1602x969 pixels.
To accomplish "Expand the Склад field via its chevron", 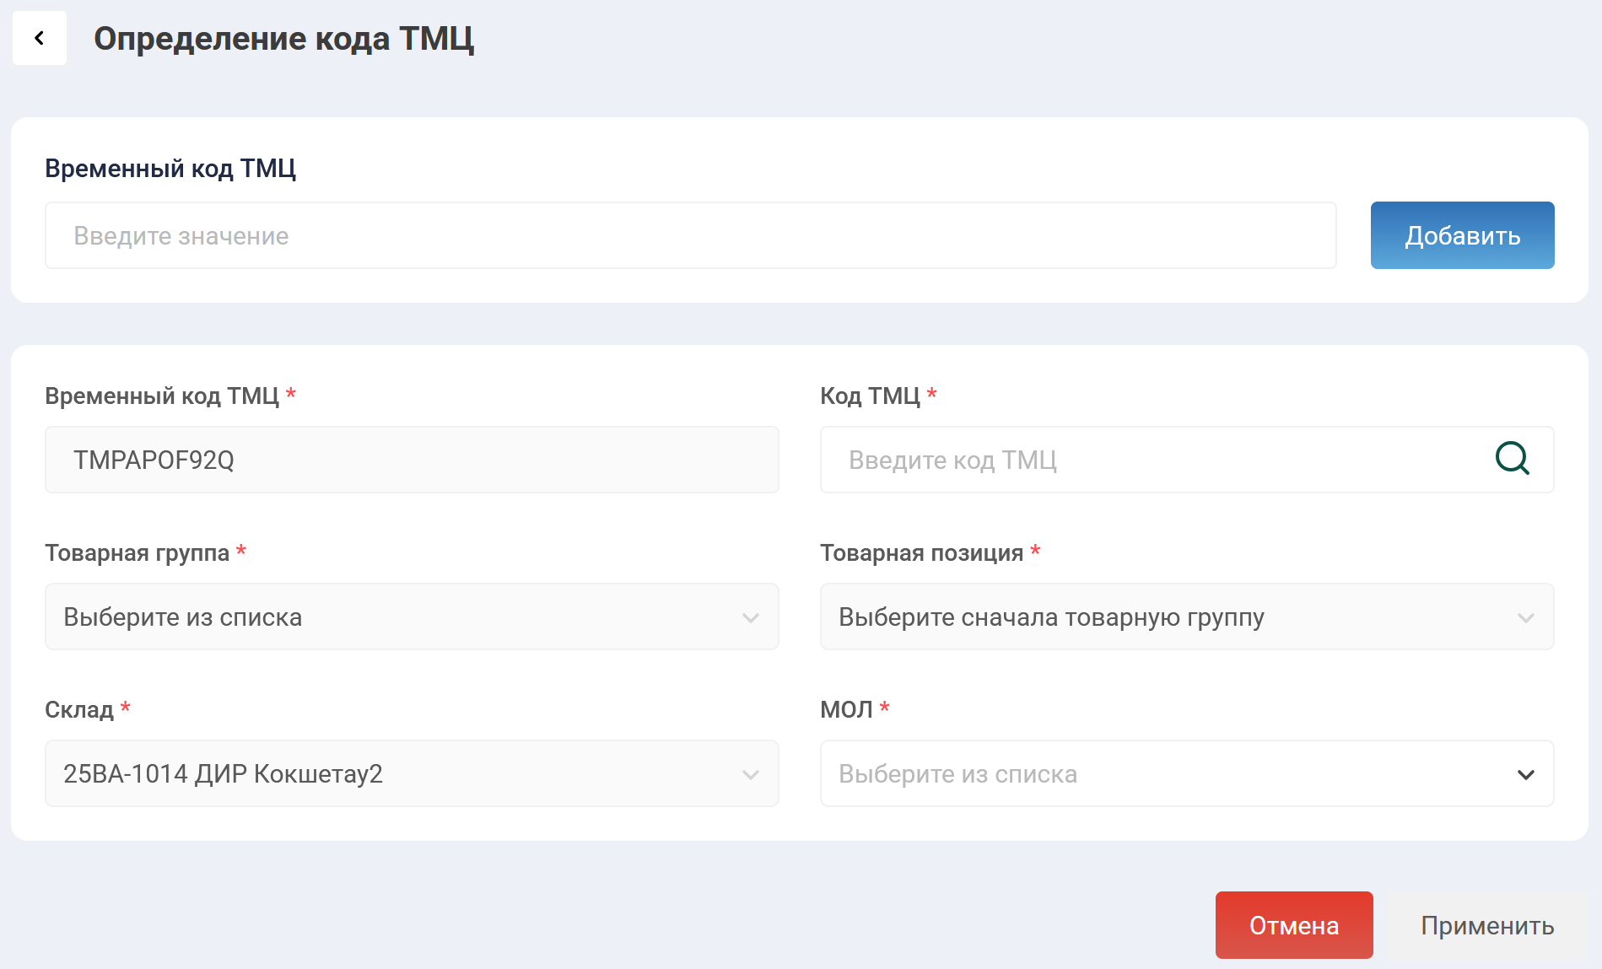I will click(x=749, y=773).
